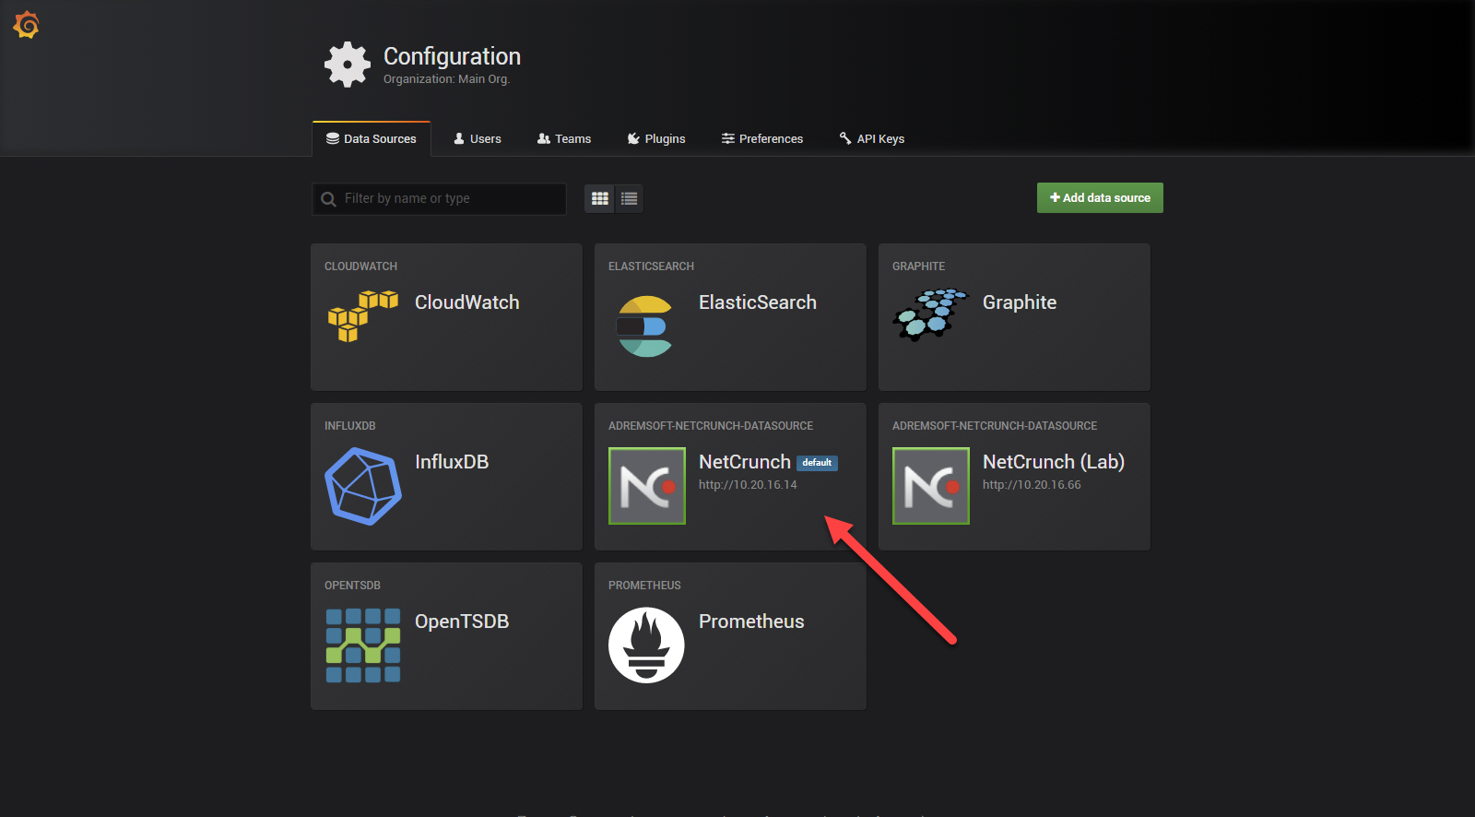Click the OpenTSDB grid icon
Image resolution: width=1475 pixels, height=817 pixels.
coord(363,645)
